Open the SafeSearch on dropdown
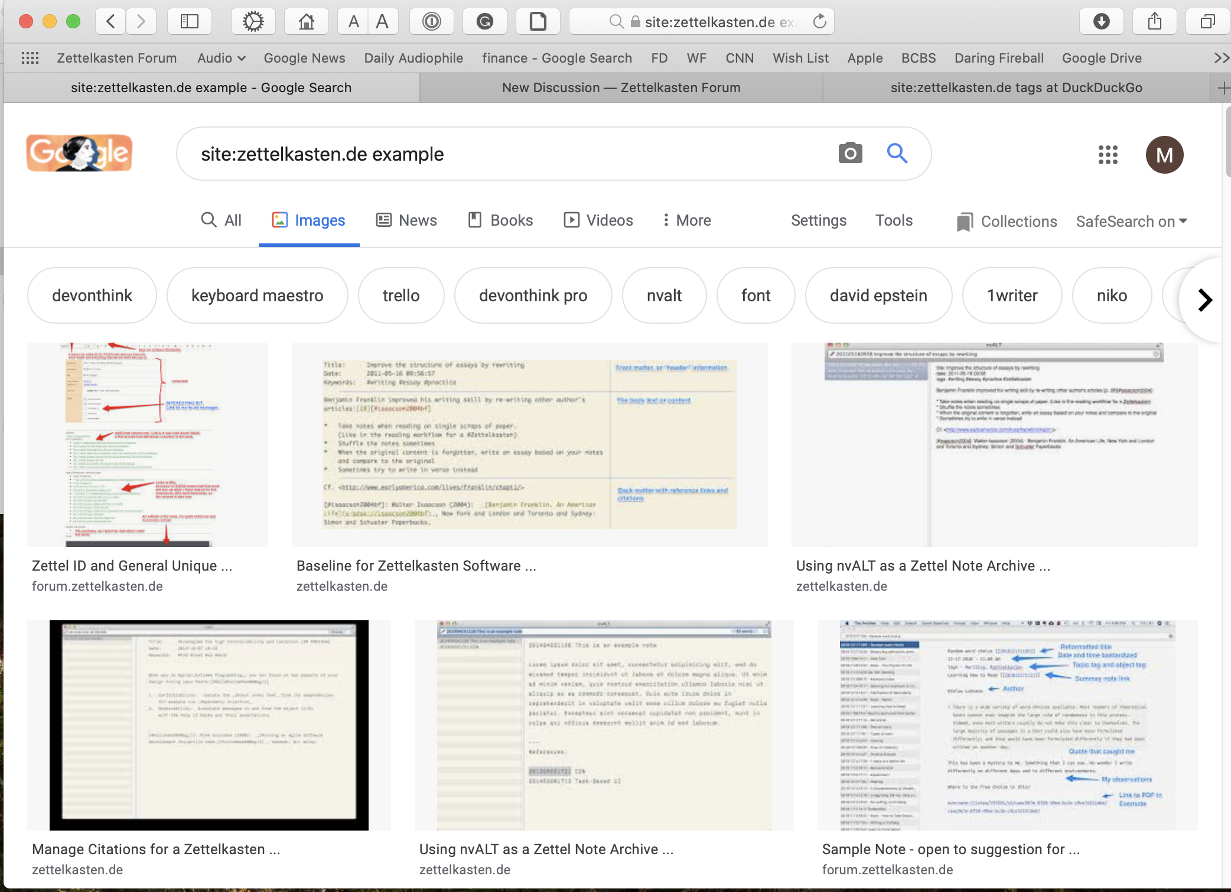The width and height of the screenshot is (1231, 892). [1132, 222]
